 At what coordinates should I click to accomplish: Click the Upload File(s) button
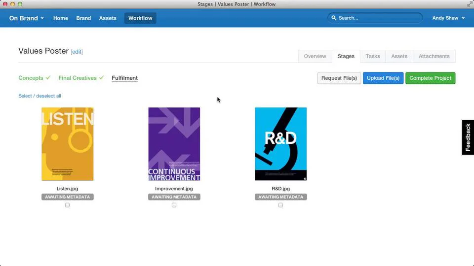383,78
